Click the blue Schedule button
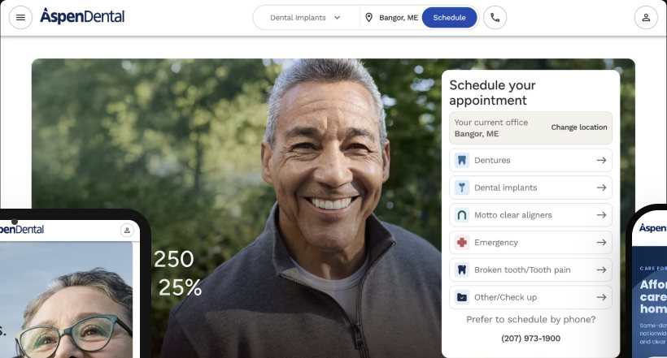The width and height of the screenshot is (667, 358). [449, 17]
